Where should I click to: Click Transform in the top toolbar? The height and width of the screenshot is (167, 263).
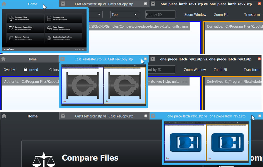coord(252,14)
